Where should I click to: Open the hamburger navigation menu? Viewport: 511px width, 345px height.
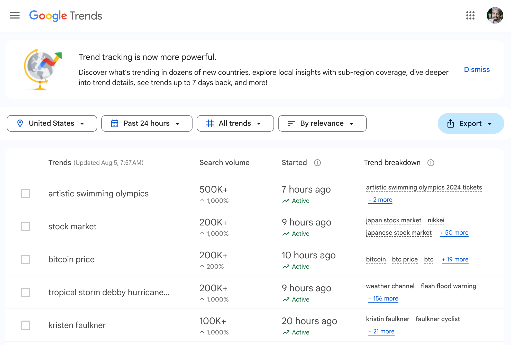pos(15,16)
